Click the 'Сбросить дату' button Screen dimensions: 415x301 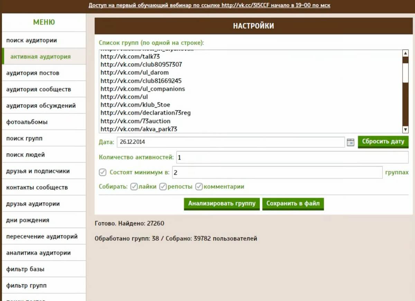pyautogui.click(x=383, y=142)
